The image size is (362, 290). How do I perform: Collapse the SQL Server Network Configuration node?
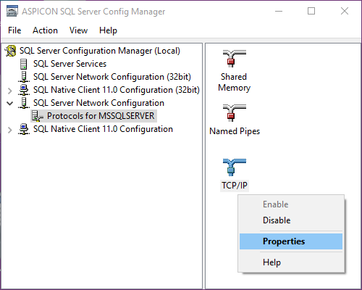[x=9, y=104]
